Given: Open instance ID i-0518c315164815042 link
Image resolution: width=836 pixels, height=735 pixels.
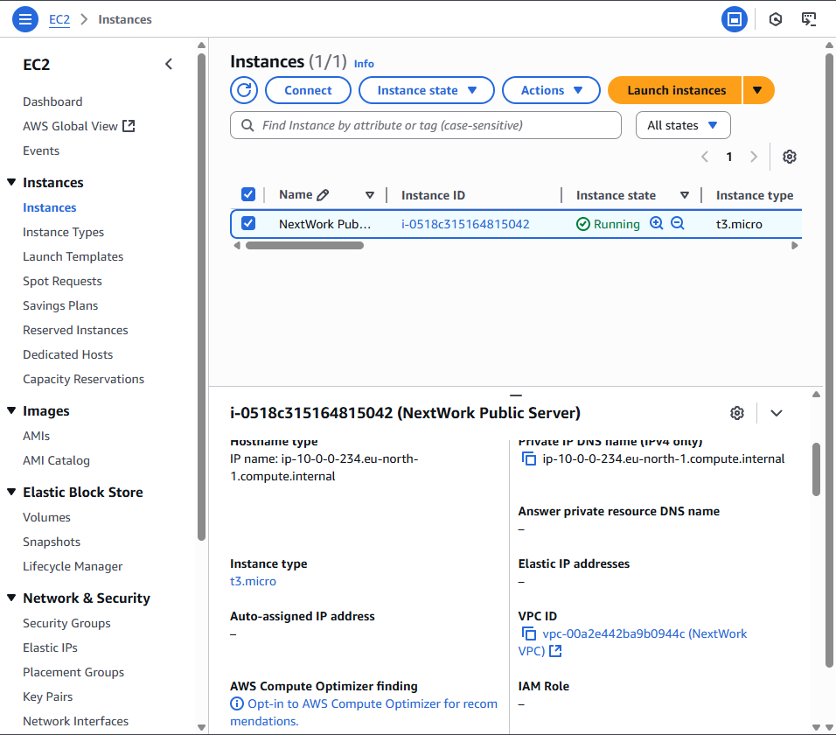Looking at the screenshot, I should (465, 224).
